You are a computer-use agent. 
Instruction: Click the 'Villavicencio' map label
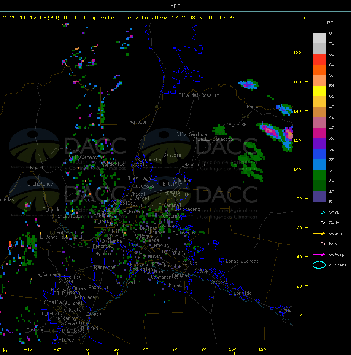pyautogui.click(x=85, y=157)
